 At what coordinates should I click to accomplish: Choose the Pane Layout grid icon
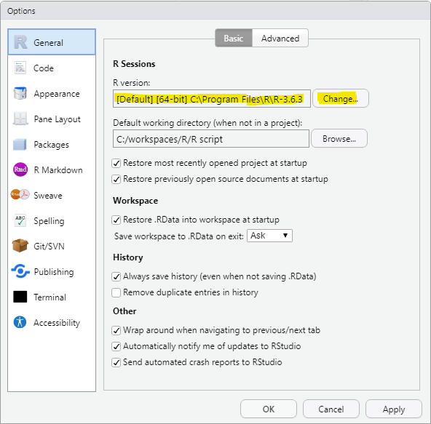coord(20,119)
